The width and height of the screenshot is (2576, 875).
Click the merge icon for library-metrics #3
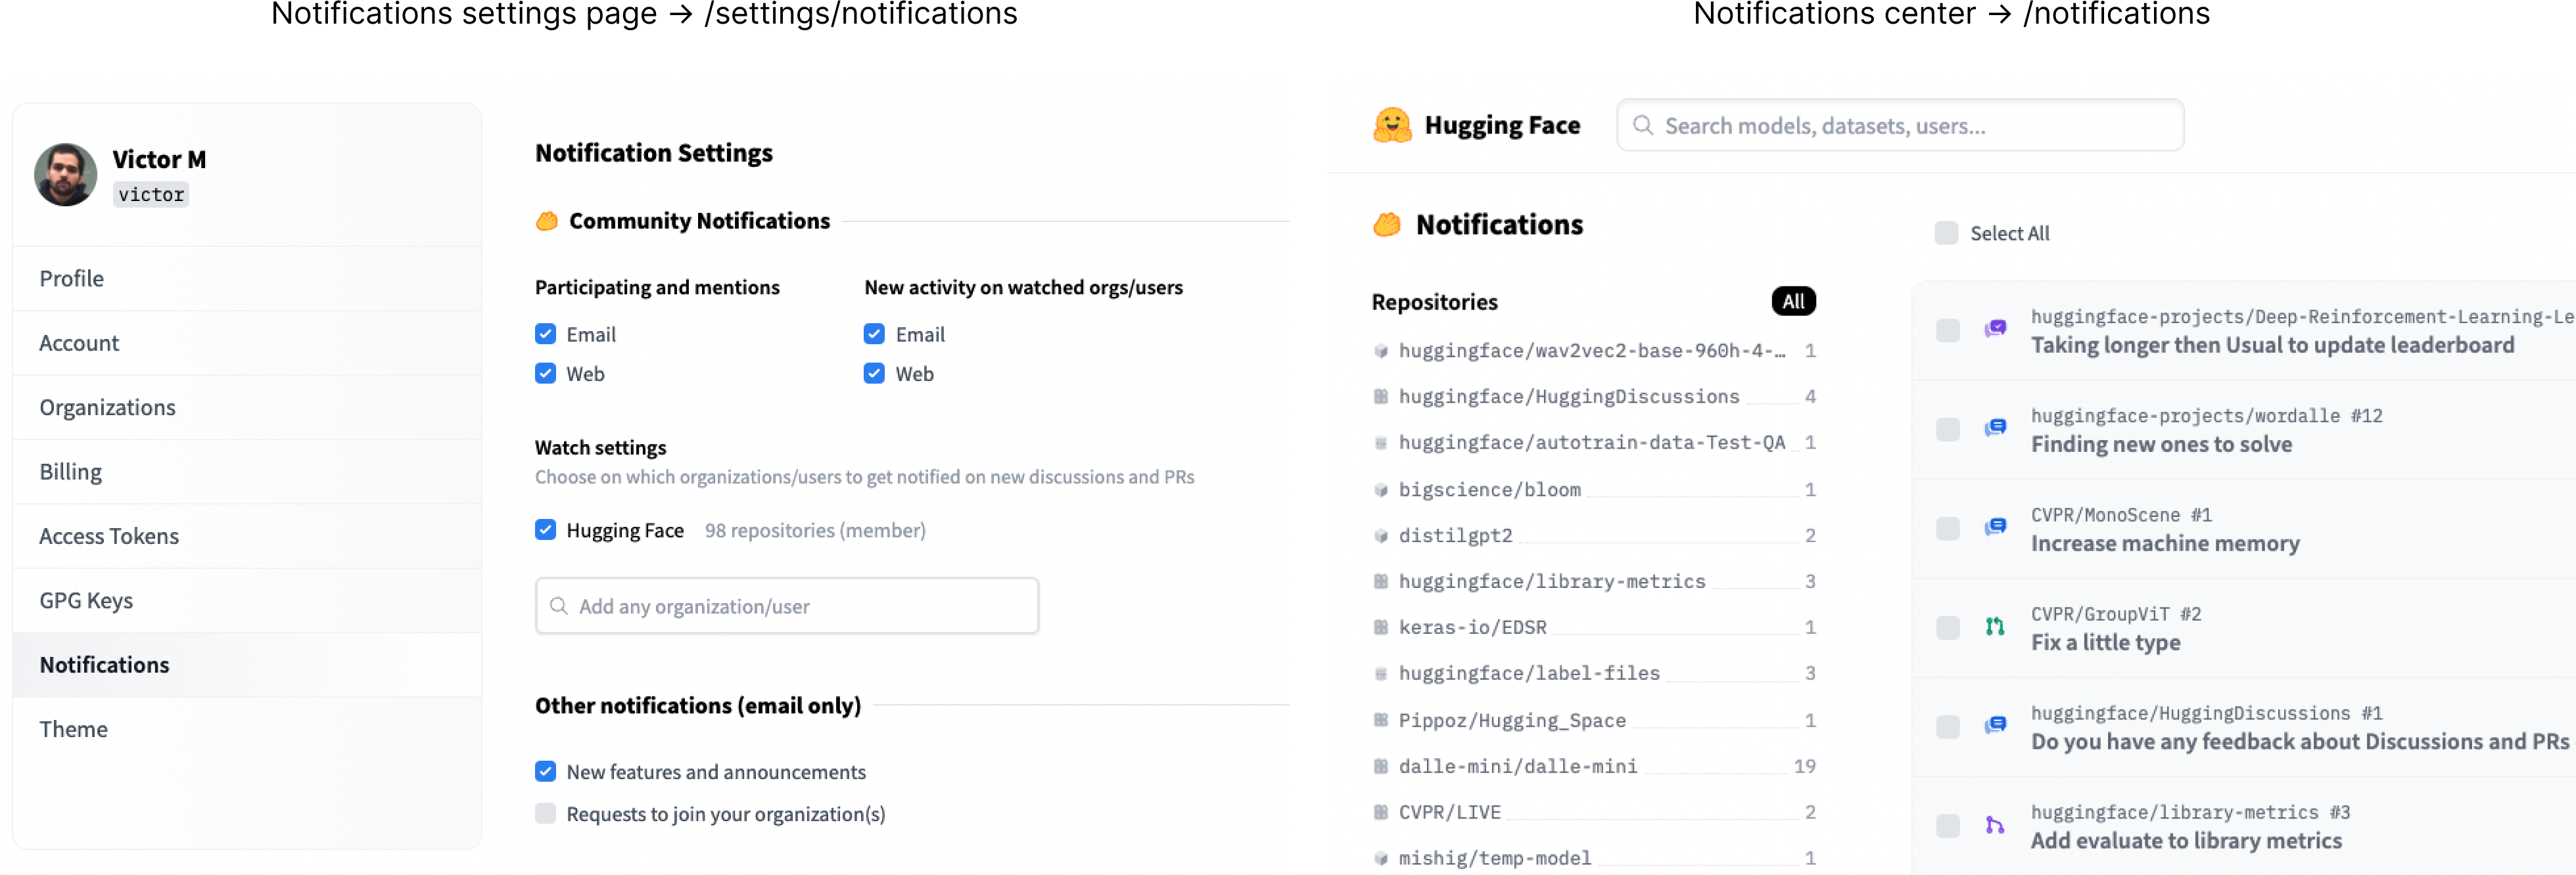tap(1995, 825)
